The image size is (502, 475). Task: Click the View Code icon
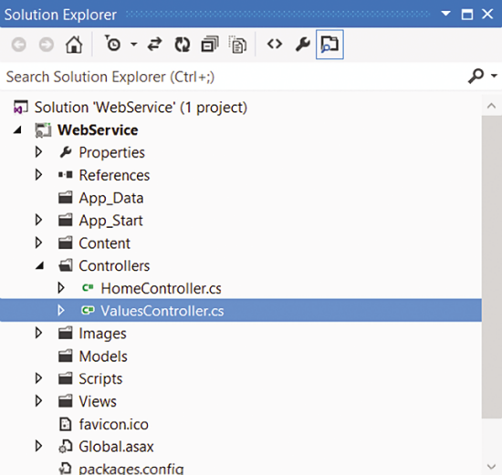pyautogui.click(x=275, y=44)
